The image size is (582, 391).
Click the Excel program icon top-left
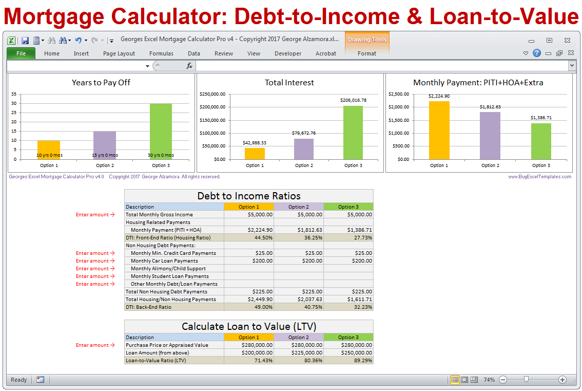click(x=11, y=40)
